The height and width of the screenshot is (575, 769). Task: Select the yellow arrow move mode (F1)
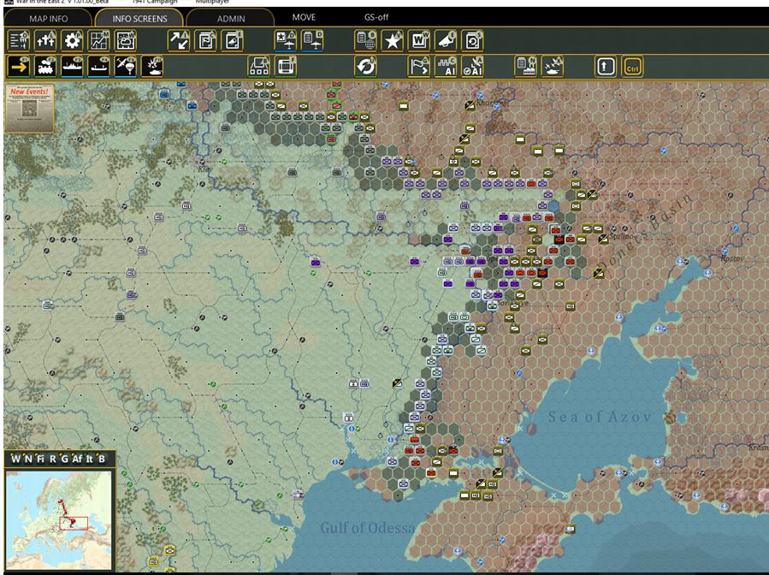click(x=19, y=66)
